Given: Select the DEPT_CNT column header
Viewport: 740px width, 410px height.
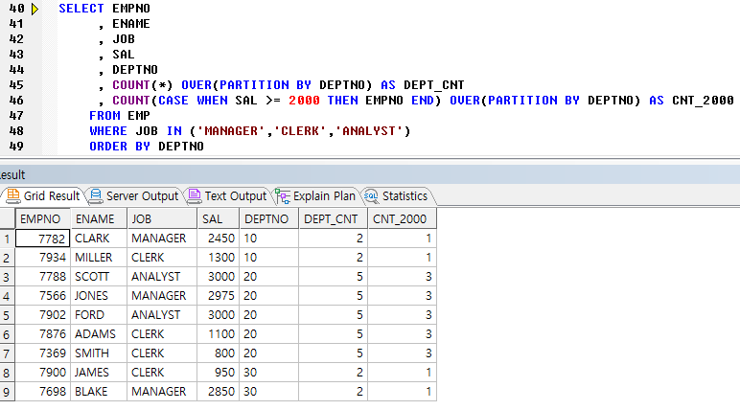Looking at the screenshot, I should (334, 219).
